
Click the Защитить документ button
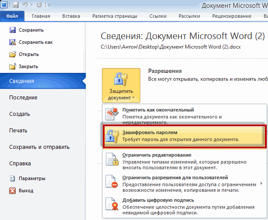(121, 85)
